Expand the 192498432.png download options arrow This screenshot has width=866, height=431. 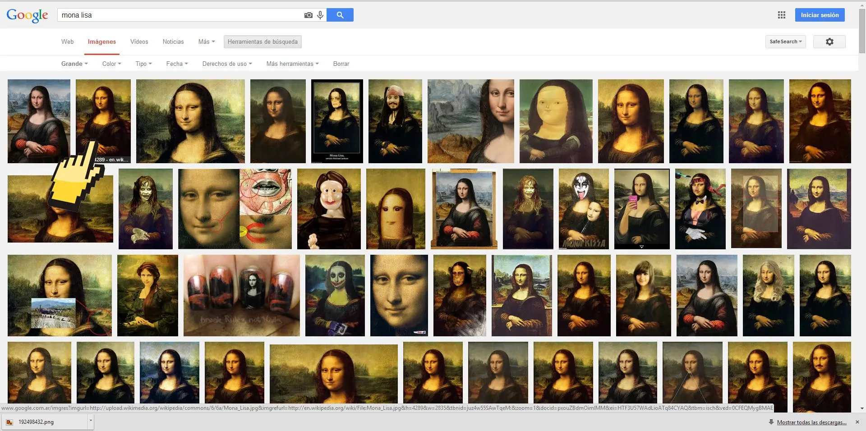(91, 422)
